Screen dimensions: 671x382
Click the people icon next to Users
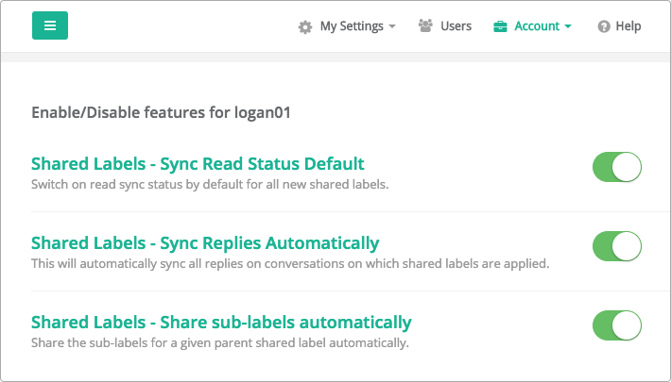pos(425,25)
